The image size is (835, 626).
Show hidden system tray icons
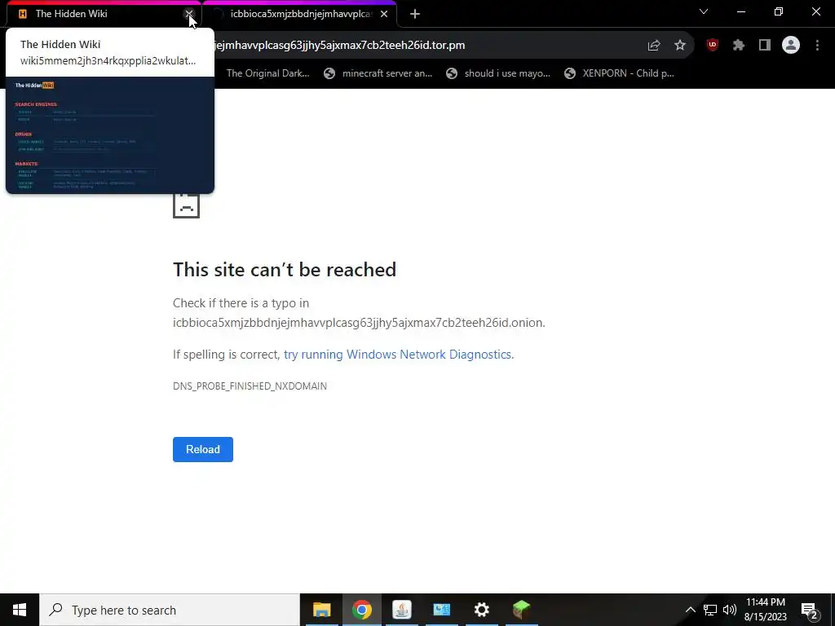point(690,610)
